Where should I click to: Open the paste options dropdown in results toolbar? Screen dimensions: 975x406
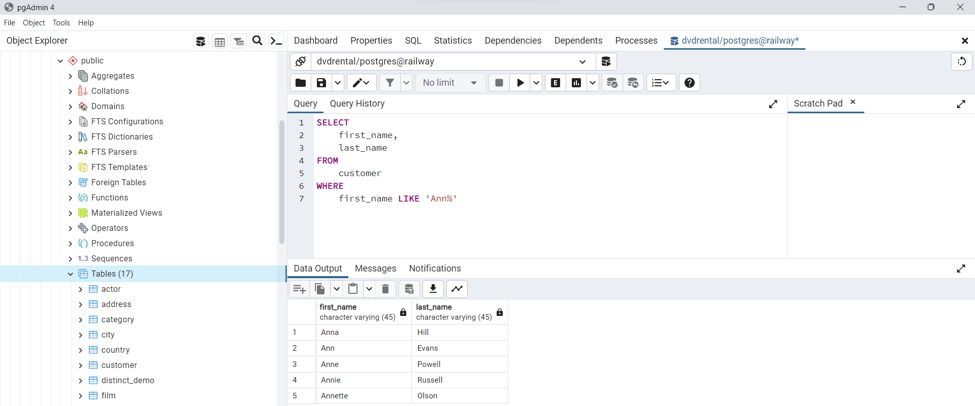pyautogui.click(x=369, y=289)
